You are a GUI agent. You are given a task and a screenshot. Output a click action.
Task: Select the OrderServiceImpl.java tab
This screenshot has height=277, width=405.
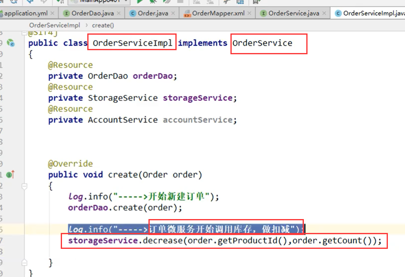(x=373, y=13)
